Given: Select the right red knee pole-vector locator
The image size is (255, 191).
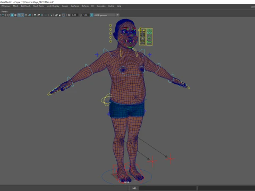Looking at the screenshot, I should pyautogui.click(x=171, y=159).
